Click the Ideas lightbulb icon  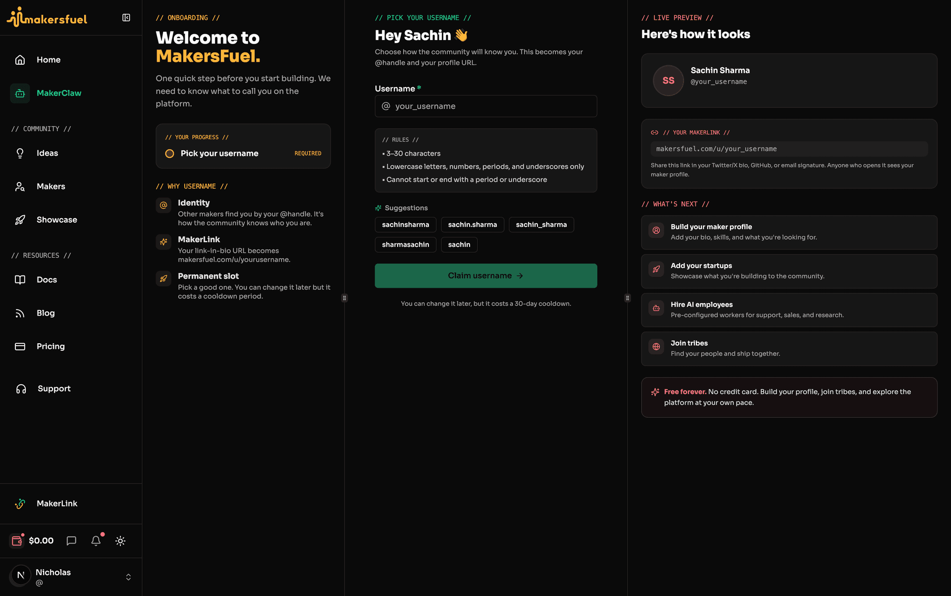tap(20, 153)
